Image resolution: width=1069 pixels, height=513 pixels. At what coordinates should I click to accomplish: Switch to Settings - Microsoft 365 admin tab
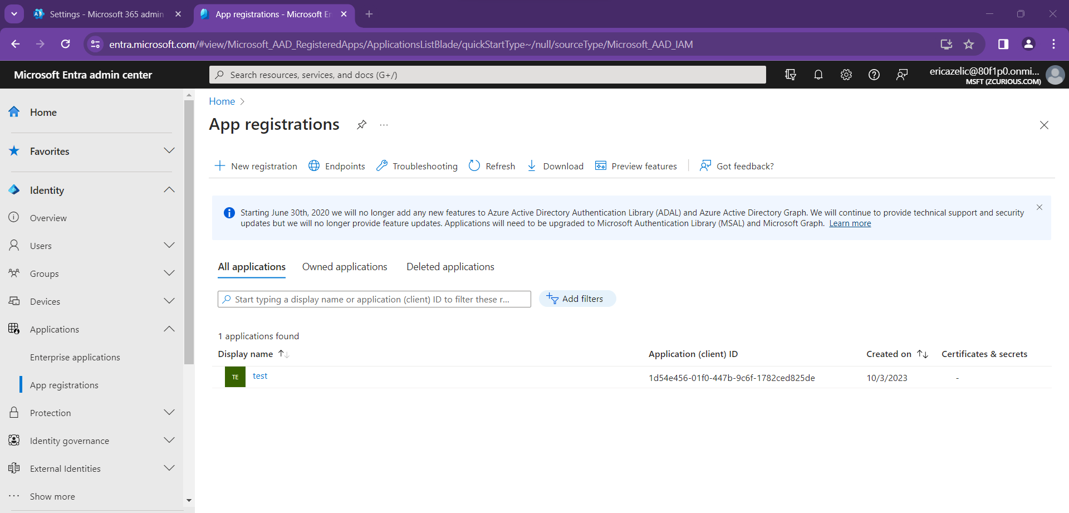[x=107, y=14]
